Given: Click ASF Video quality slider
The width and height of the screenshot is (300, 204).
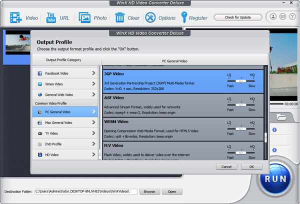Looking at the screenshot, I should coord(241,105).
